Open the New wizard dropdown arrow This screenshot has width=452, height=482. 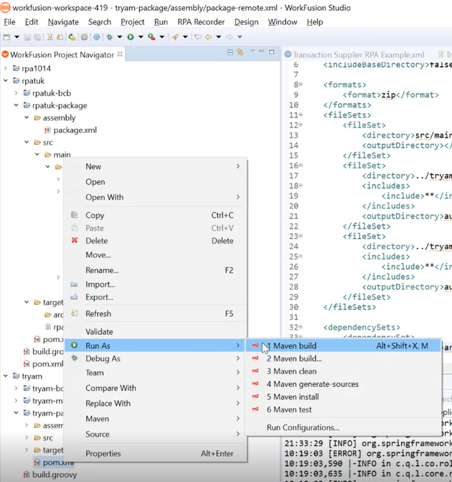(x=16, y=37)
